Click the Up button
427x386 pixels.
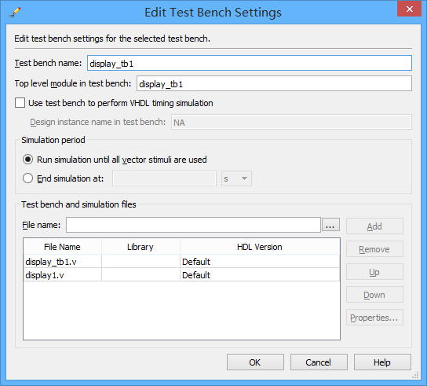pyautogui.click(x=374, y=272)
